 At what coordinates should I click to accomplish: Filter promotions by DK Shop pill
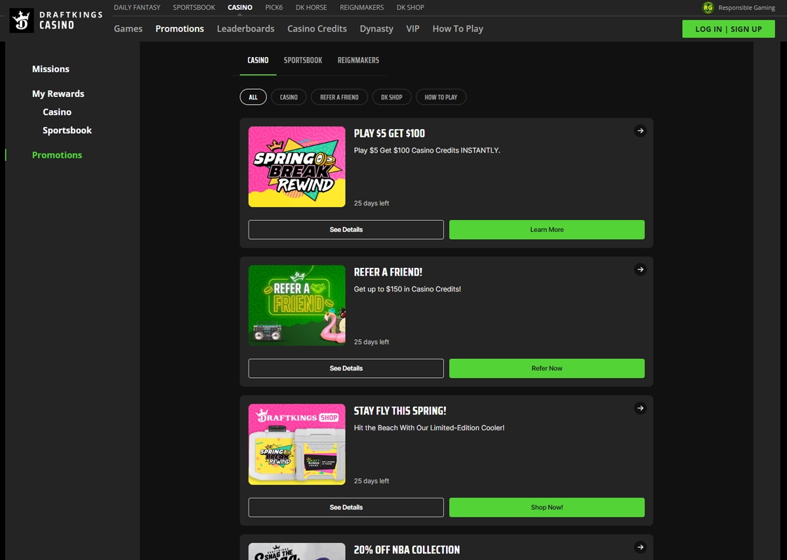[x=392, y=97]
